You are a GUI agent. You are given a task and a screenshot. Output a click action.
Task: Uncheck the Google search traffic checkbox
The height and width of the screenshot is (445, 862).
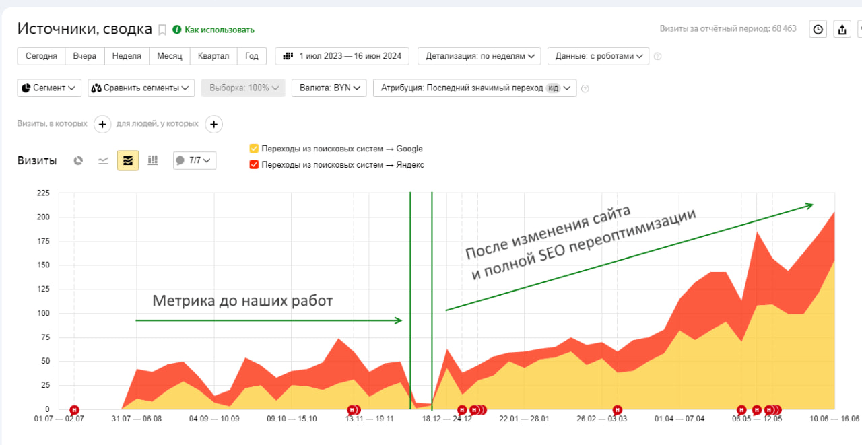(x=254, y=149)
